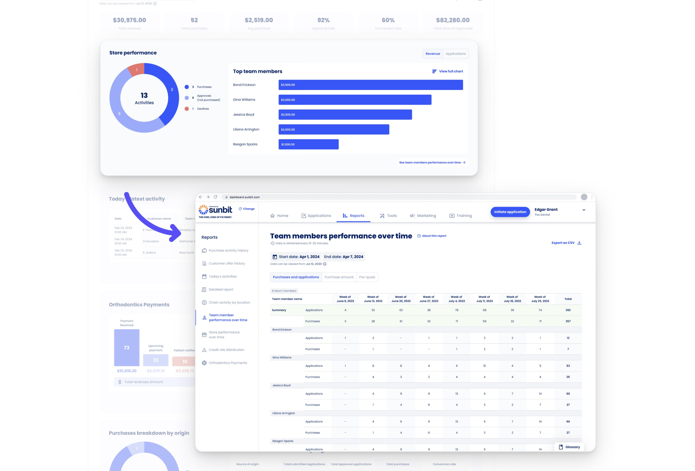The image size is (695, 471).
Task: Click the help icon beside Jul 12, 2020
Action: coord(325,264)
